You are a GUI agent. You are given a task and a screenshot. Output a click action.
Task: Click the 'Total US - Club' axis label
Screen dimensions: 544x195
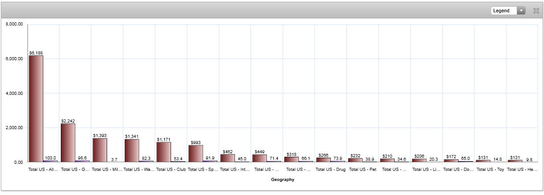pyautogui.click(x=171, y=169)
